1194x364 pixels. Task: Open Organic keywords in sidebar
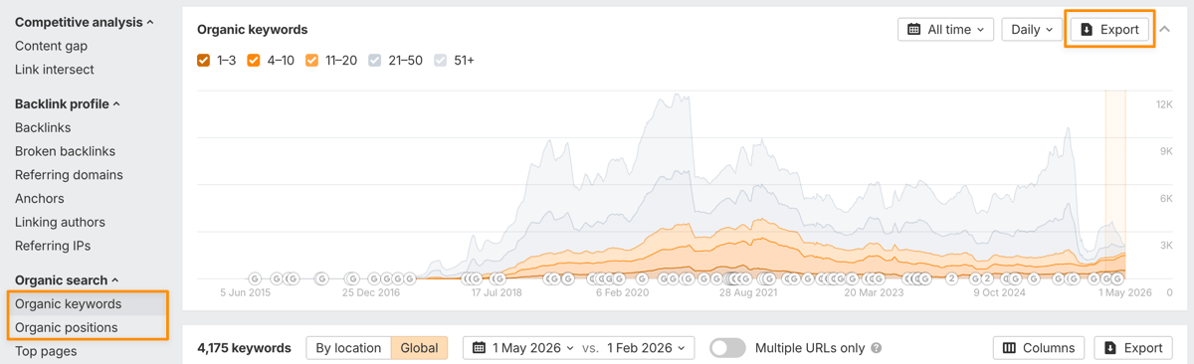pos(68,304)
